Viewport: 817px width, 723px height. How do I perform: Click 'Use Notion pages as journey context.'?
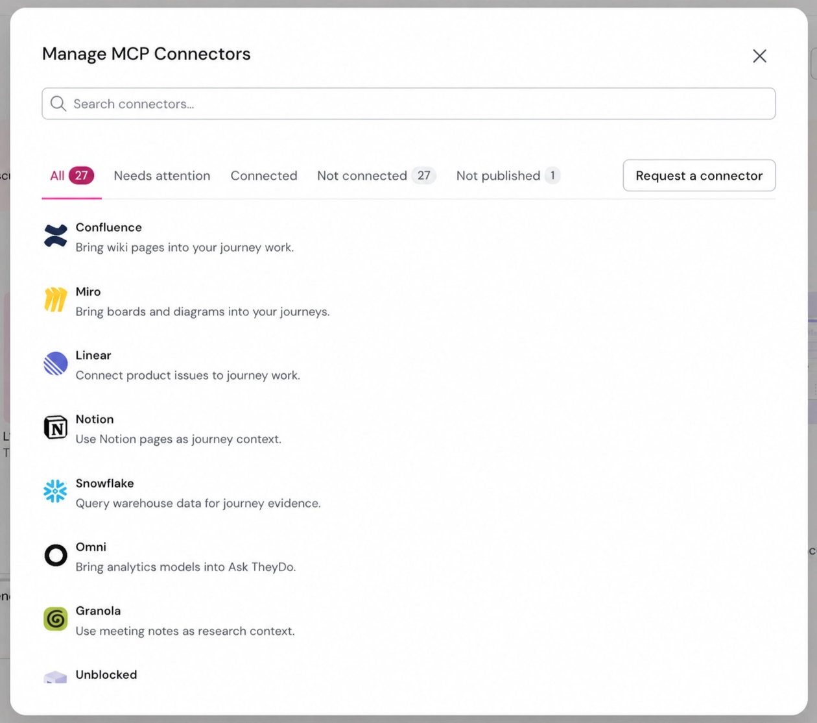(178, 439)
